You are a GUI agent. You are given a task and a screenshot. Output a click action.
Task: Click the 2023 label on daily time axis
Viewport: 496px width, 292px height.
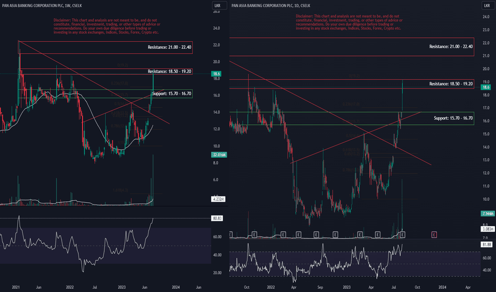pyautogui.click(x=346, y=287)
